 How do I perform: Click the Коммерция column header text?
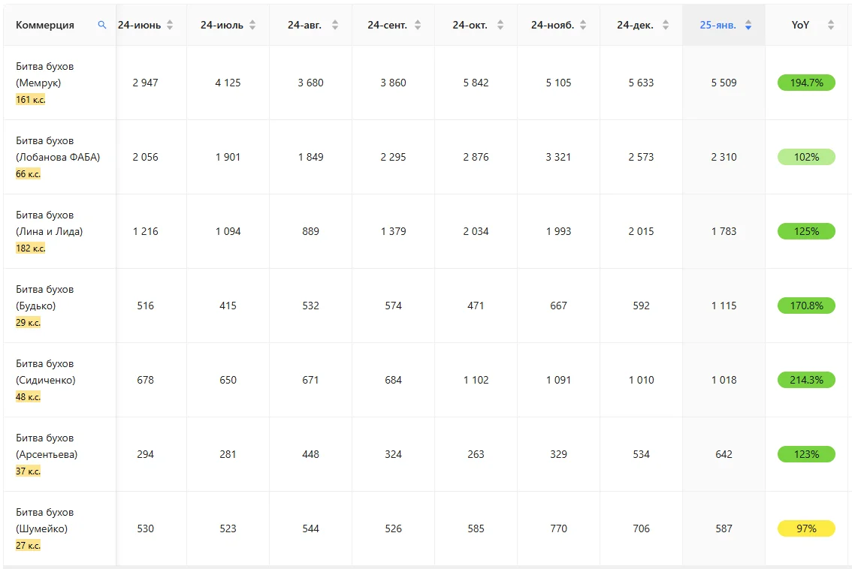click(45, 25)
